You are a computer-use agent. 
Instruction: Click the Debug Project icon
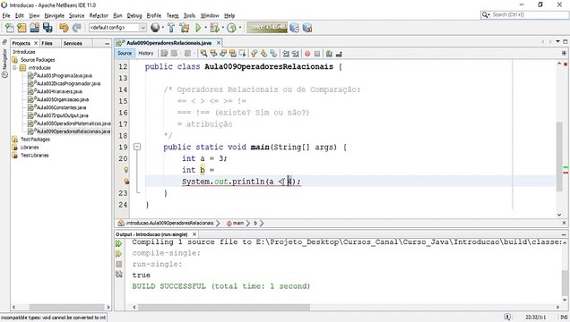pos(214,28)
